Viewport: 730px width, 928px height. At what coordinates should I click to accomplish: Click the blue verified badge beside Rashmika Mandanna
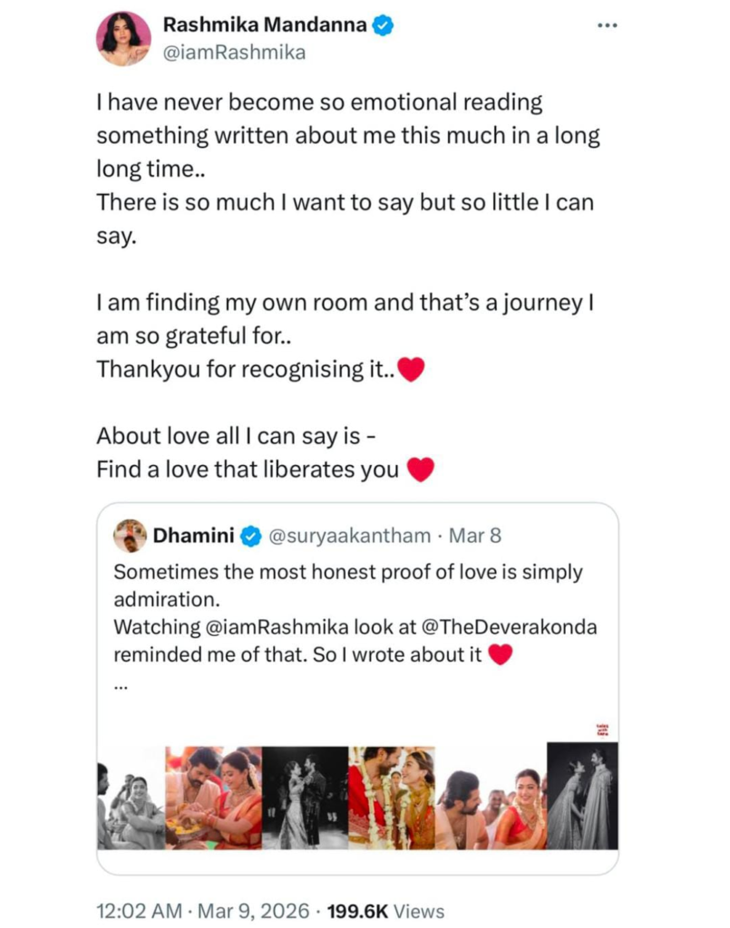(x=384, y=26)
